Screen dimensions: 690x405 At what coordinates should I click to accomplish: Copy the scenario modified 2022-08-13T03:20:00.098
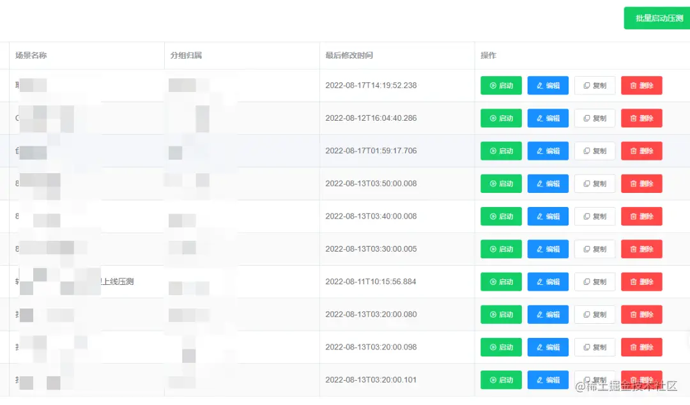[595, 348]
